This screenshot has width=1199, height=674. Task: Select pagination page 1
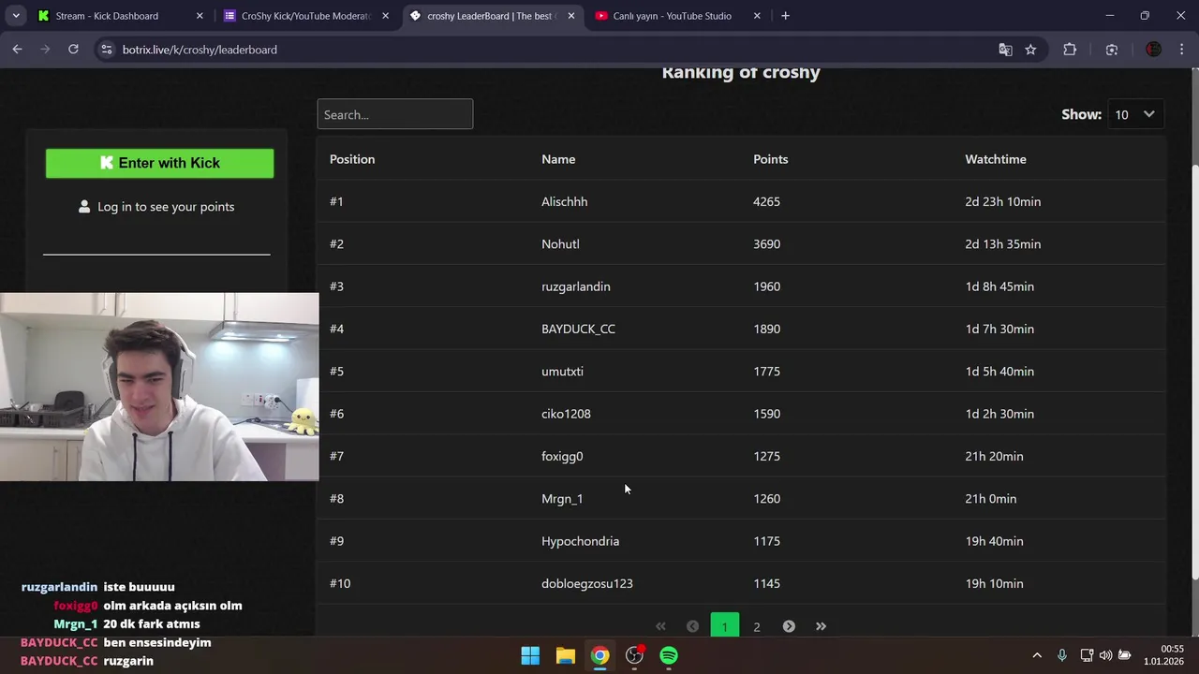click(724, 626)
